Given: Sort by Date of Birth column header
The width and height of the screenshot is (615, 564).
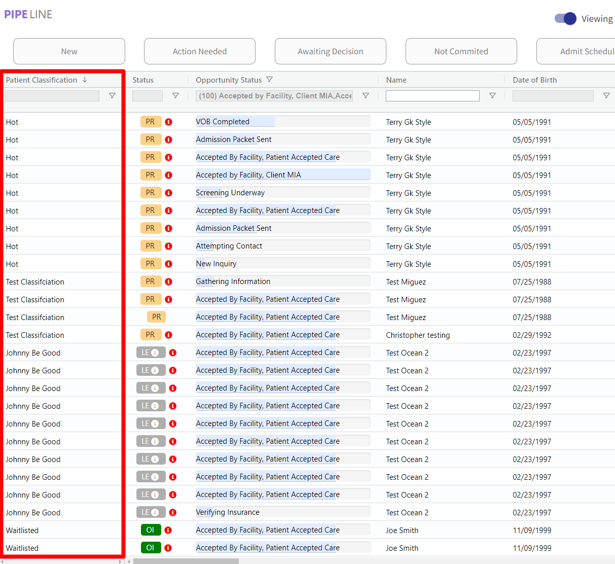Looking at the screenshot, I should coord(535,80).
